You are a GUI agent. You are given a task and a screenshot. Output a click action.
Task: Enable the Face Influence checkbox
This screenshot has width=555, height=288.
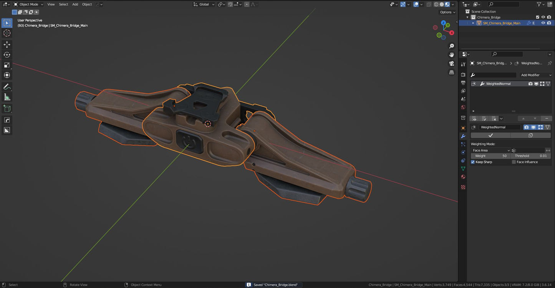click(x=514, y=162)
